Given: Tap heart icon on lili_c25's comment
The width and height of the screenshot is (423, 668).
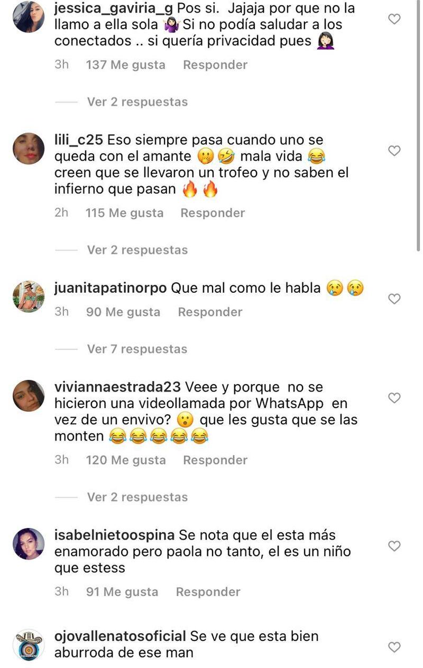Looking at the screenshot, I should [x=394, y=151].
